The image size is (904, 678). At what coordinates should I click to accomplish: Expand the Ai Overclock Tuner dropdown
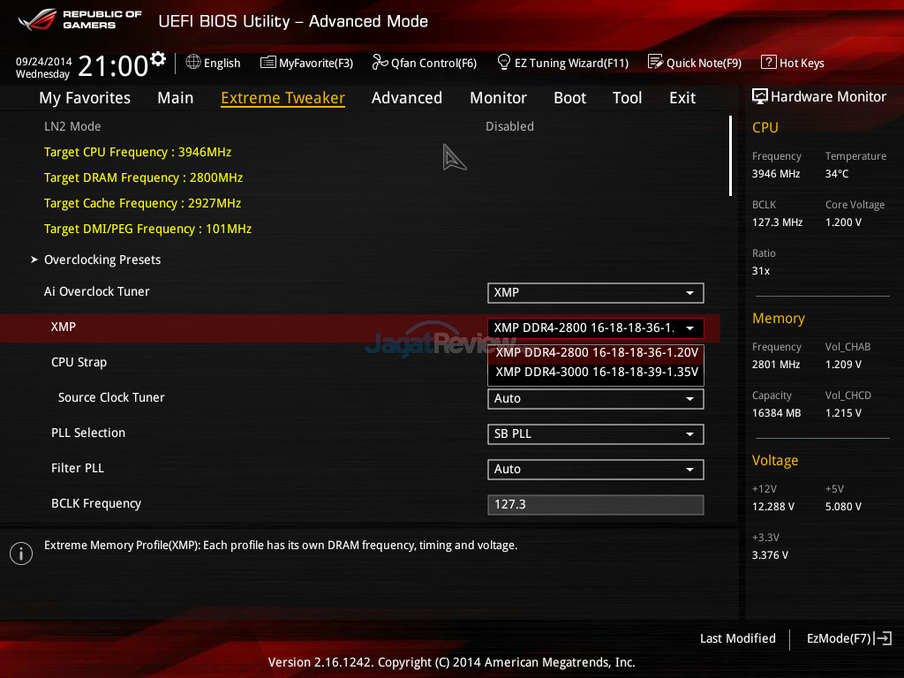pos(595,293)
